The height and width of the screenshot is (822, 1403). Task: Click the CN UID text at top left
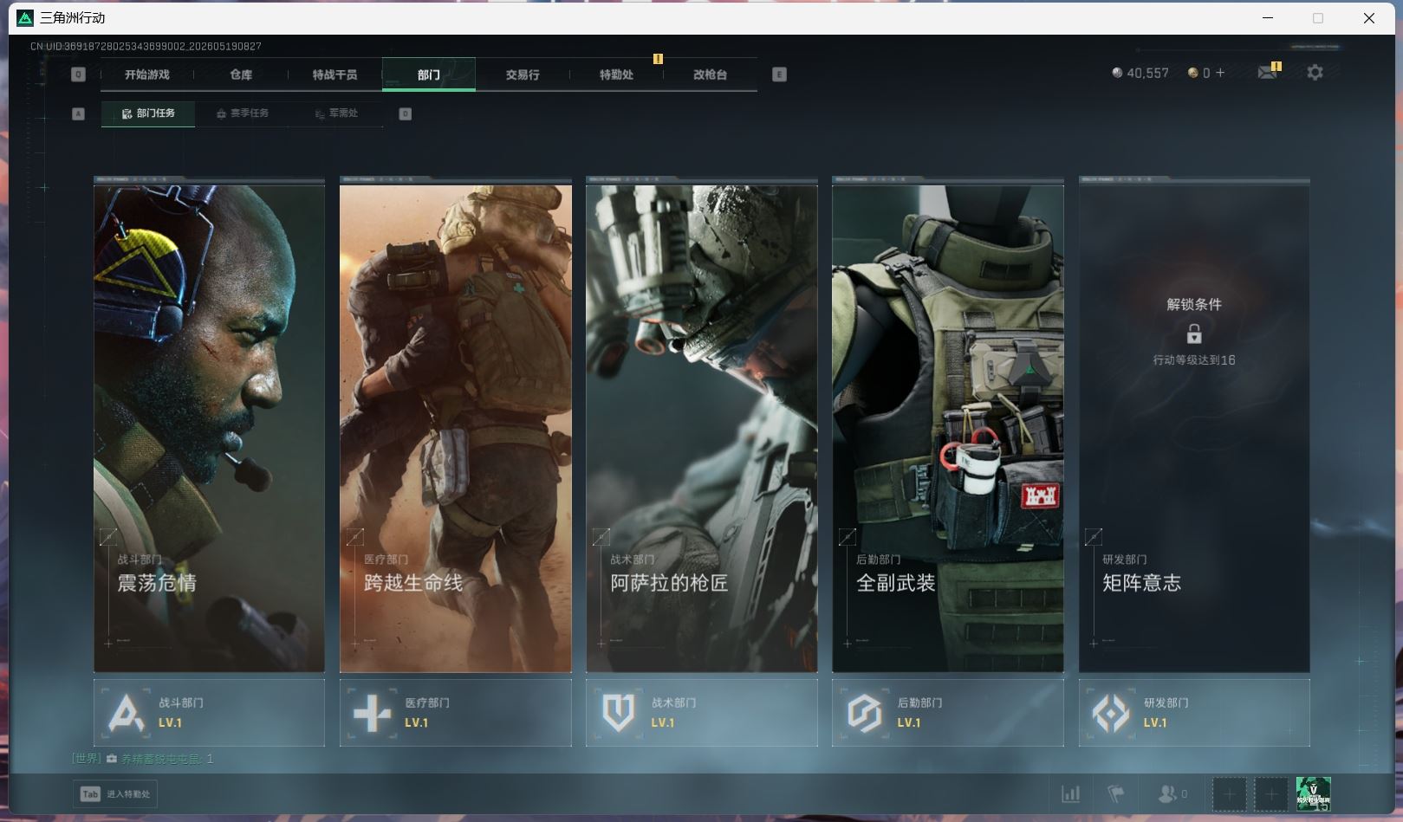(146, 46)
